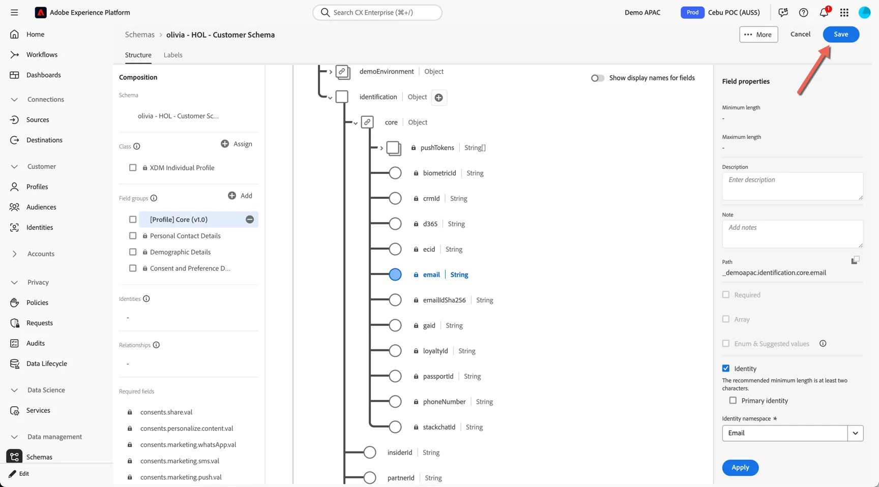This screenshot has width=879, height=487.
Task: Uncheck the Identity checkbox
Action: coord(726,369)
